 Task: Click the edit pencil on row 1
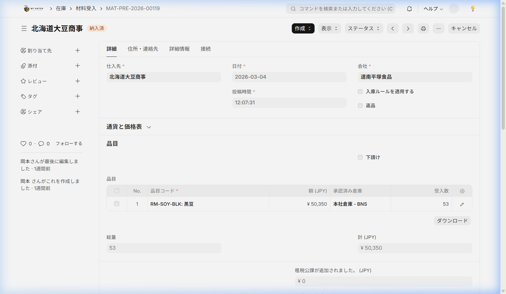[x=462, y=204]
